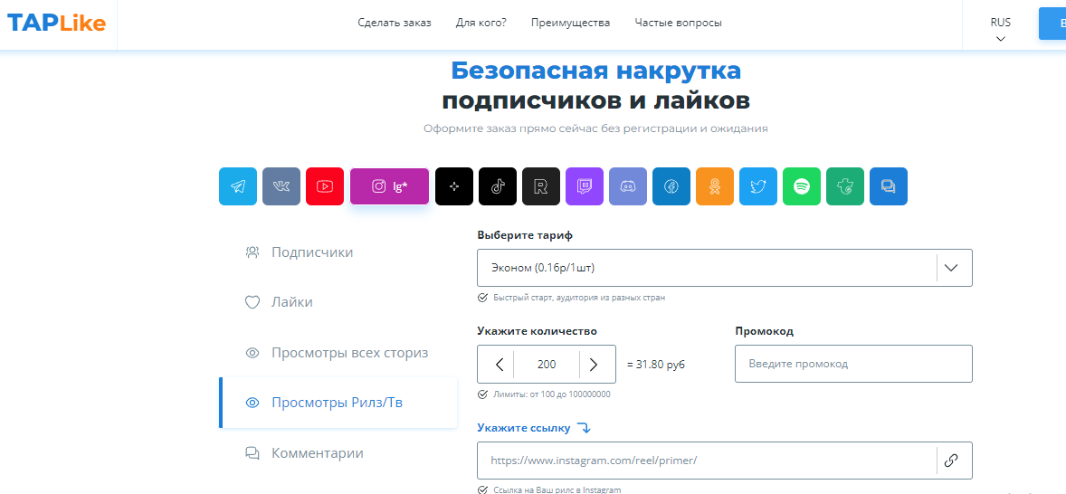Select the YouTube service icon
The height and width of the screenshot is (494, 1066).
[325, 186]
